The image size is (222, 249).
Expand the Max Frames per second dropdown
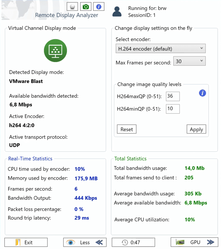point(189,61)
